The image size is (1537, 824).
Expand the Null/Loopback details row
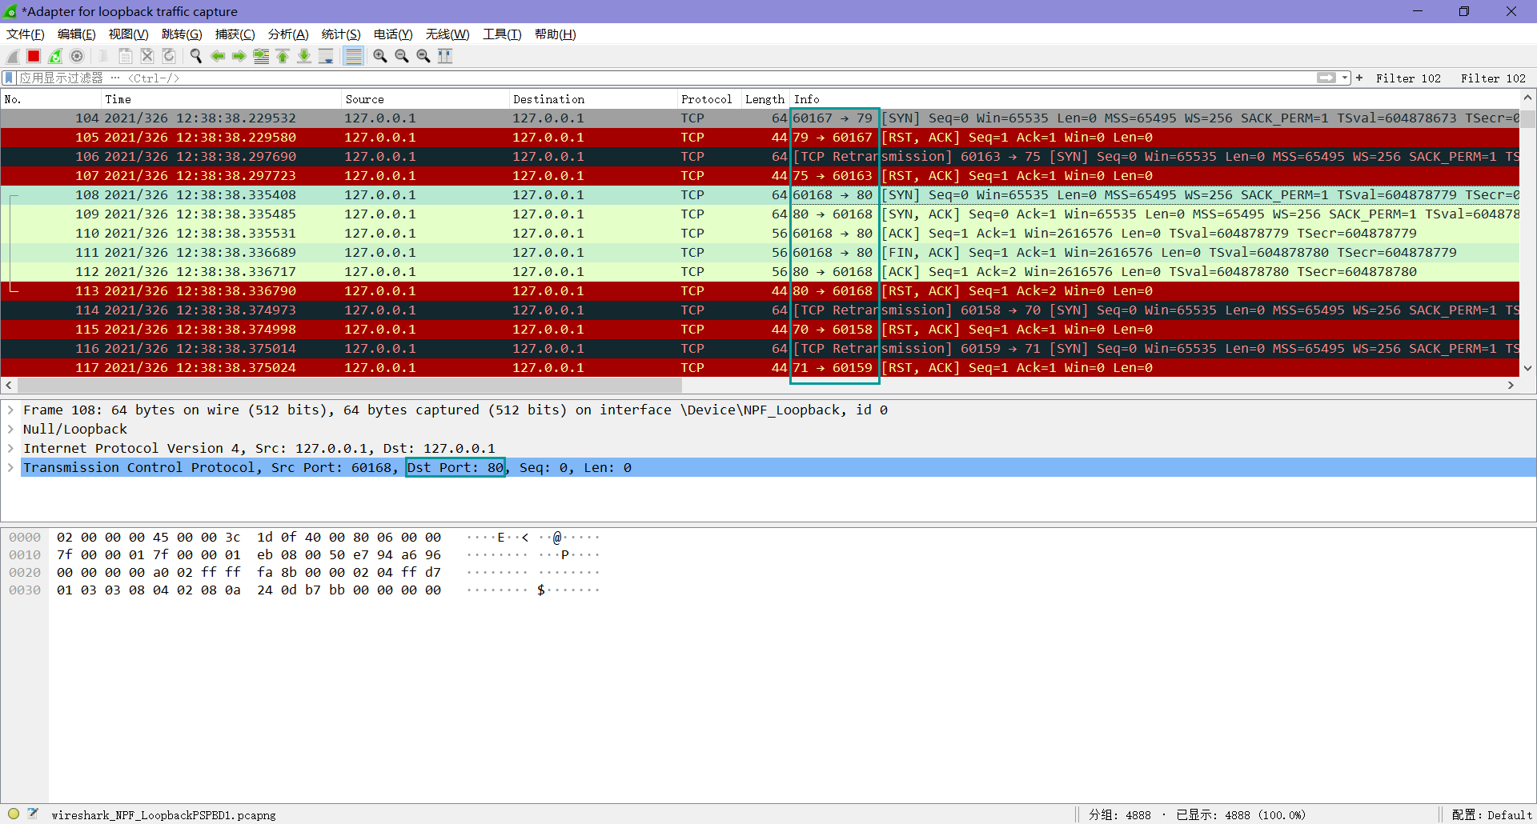pos(10,429)
